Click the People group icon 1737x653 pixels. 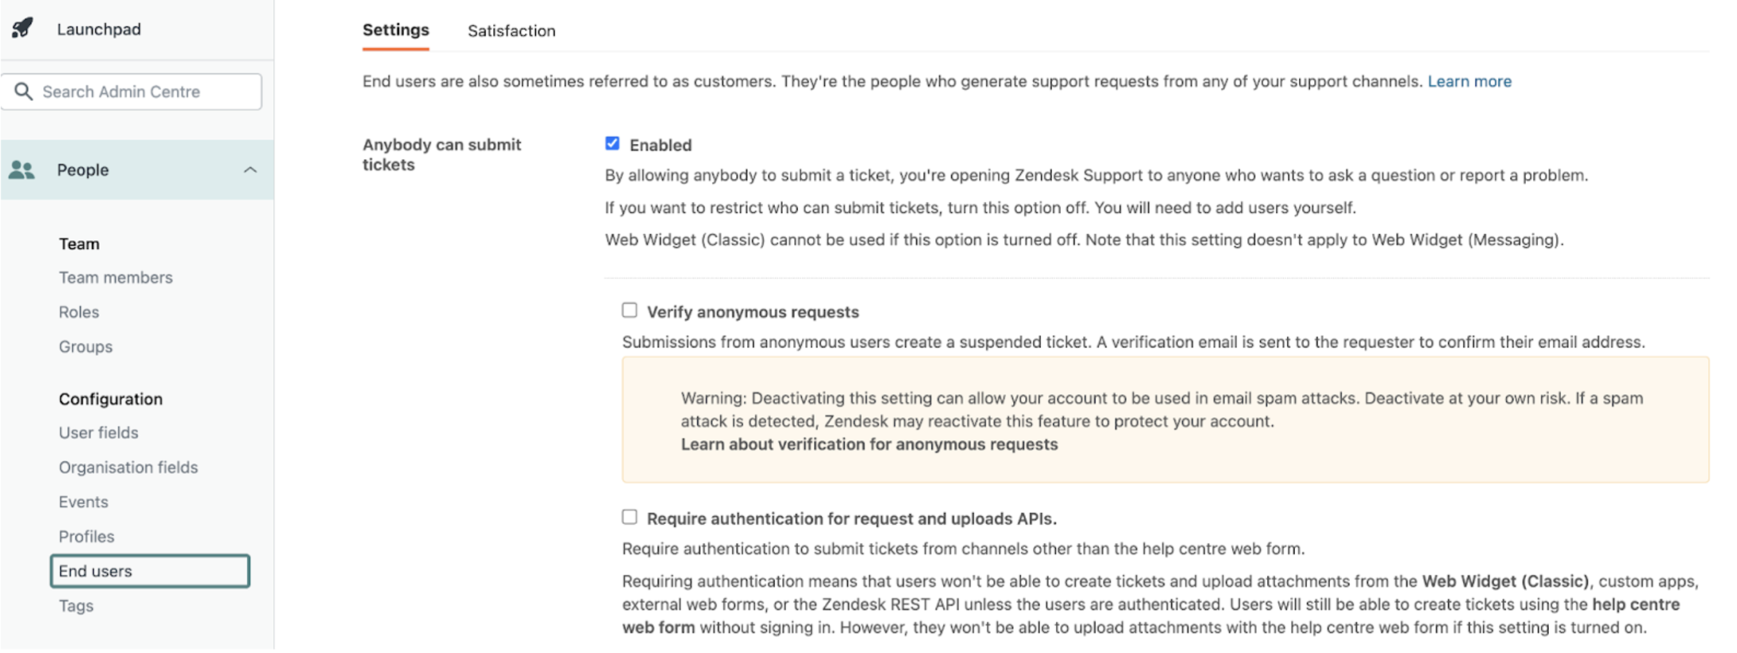coord(22,170)
